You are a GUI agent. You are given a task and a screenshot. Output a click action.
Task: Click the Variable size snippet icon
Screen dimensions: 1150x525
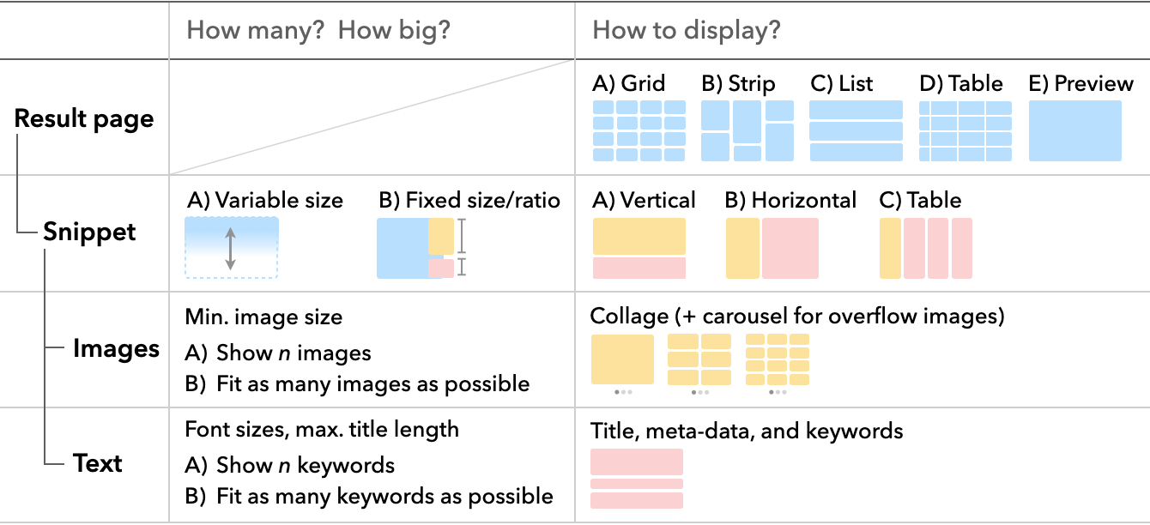(x=231, y=247)
